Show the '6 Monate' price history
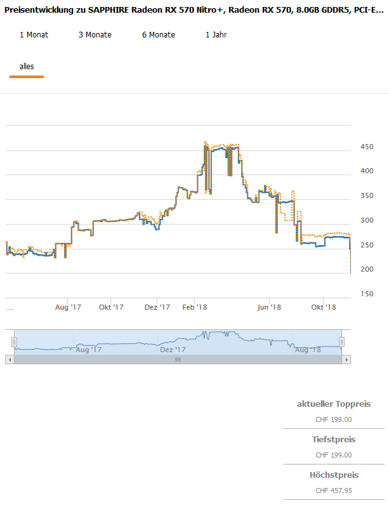The width and height of the screenshot is (389, 507). point(158,35)
